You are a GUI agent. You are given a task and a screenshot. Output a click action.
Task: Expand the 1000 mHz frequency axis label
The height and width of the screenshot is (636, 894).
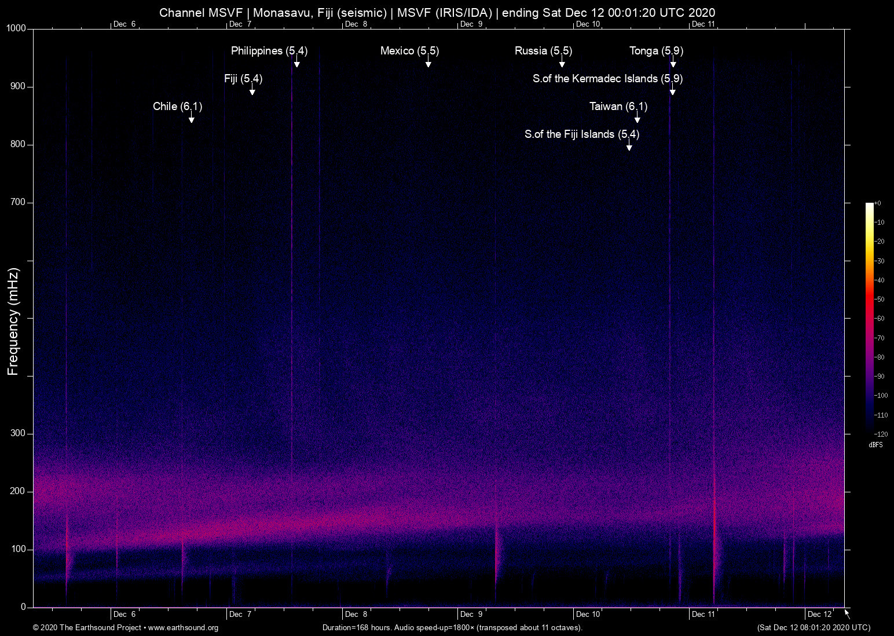point(16,28)
